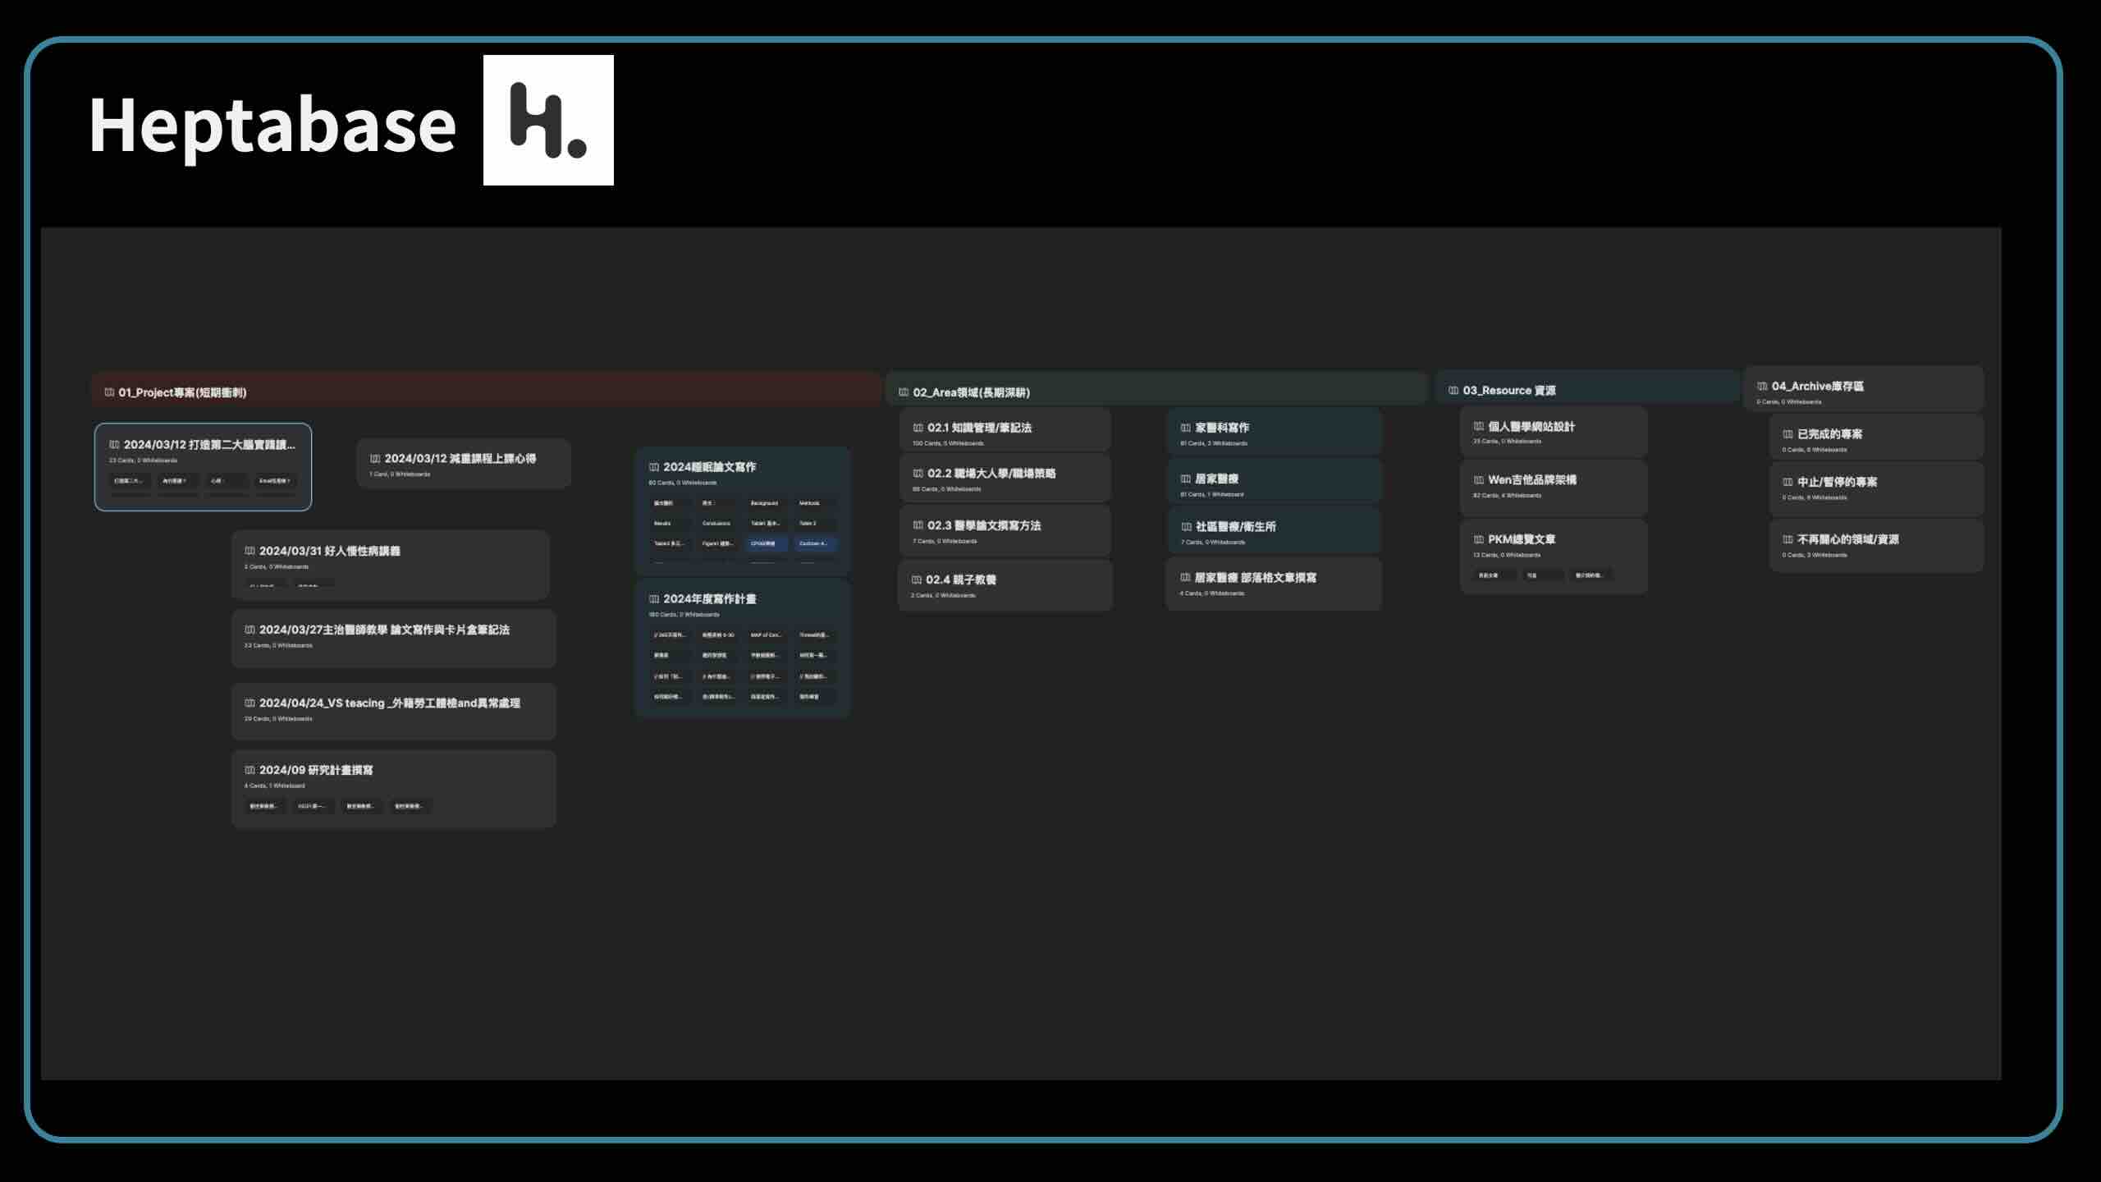Open the 03_Resource 資源 section title
This screenshot has width=2101, height=1182.
[x=1509, y=391]
